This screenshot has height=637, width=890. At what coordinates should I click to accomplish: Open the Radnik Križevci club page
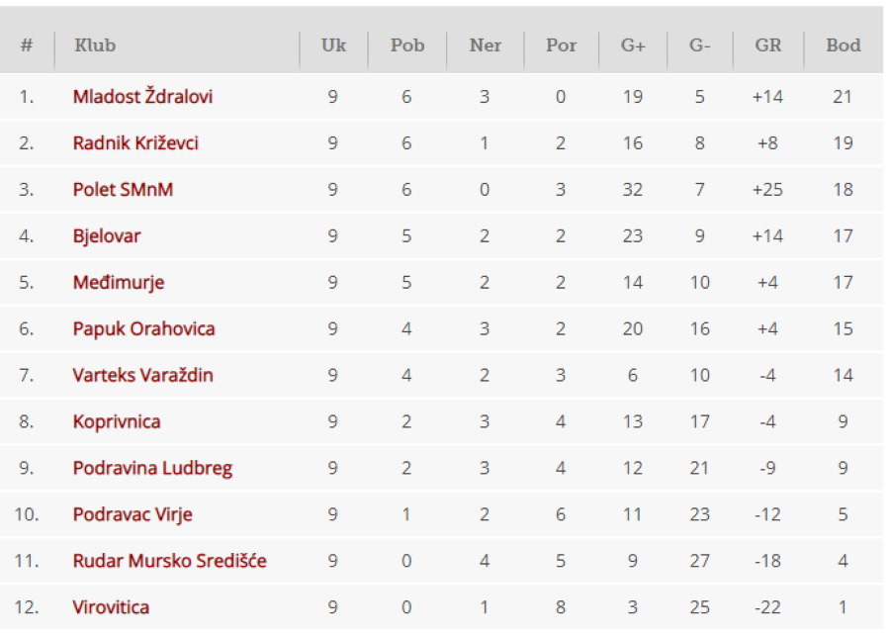point(135,143)
